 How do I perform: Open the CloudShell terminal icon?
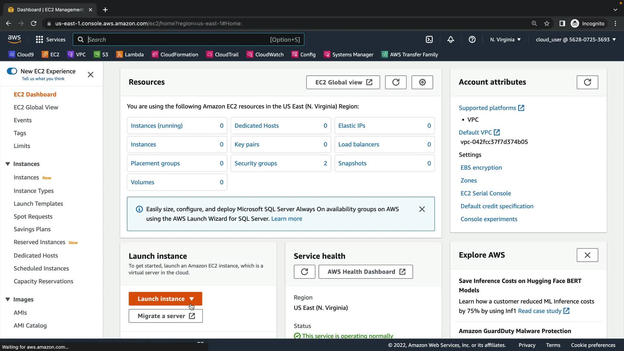[429, 40]
